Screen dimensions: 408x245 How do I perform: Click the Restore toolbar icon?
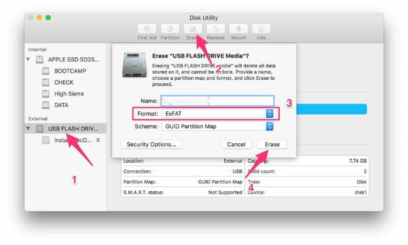coord(216,29)
